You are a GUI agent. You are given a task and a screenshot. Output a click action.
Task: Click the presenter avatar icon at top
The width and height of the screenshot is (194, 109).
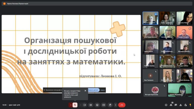[x=4, y=4]
